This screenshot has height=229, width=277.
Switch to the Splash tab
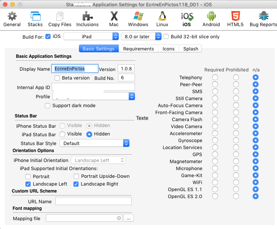tap(190, 49)
